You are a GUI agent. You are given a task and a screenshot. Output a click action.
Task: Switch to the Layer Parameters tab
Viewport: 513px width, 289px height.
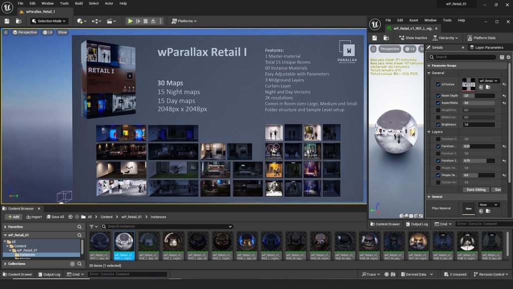click(x=486, y=48)
